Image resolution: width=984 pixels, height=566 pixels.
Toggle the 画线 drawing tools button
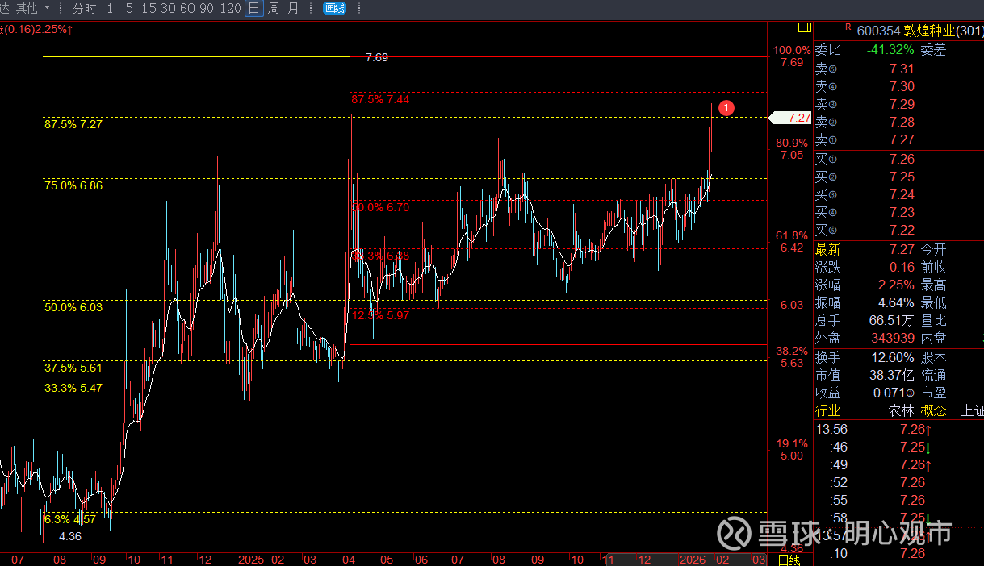pos(334,8)
